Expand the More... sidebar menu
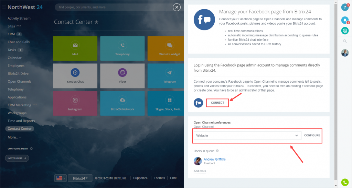352x188 pixels. [14, 137]
